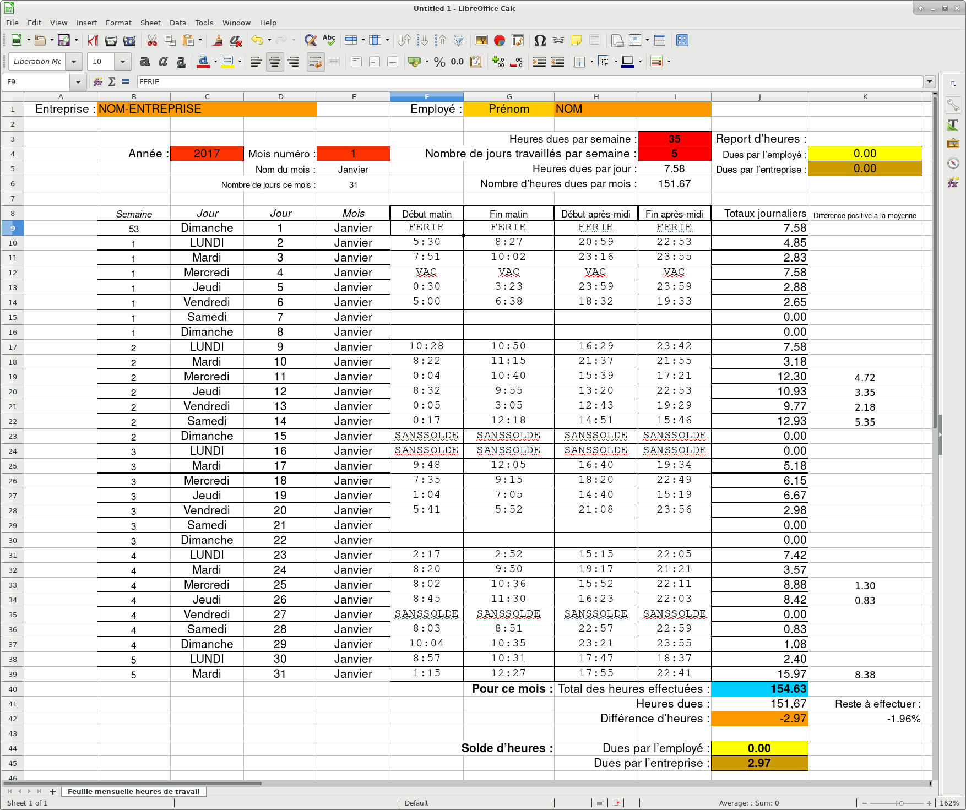Screen dimensions: 966x810
Task: Click the Sum sigma icon
Action: pyautogui.click(x=112, y=81)
